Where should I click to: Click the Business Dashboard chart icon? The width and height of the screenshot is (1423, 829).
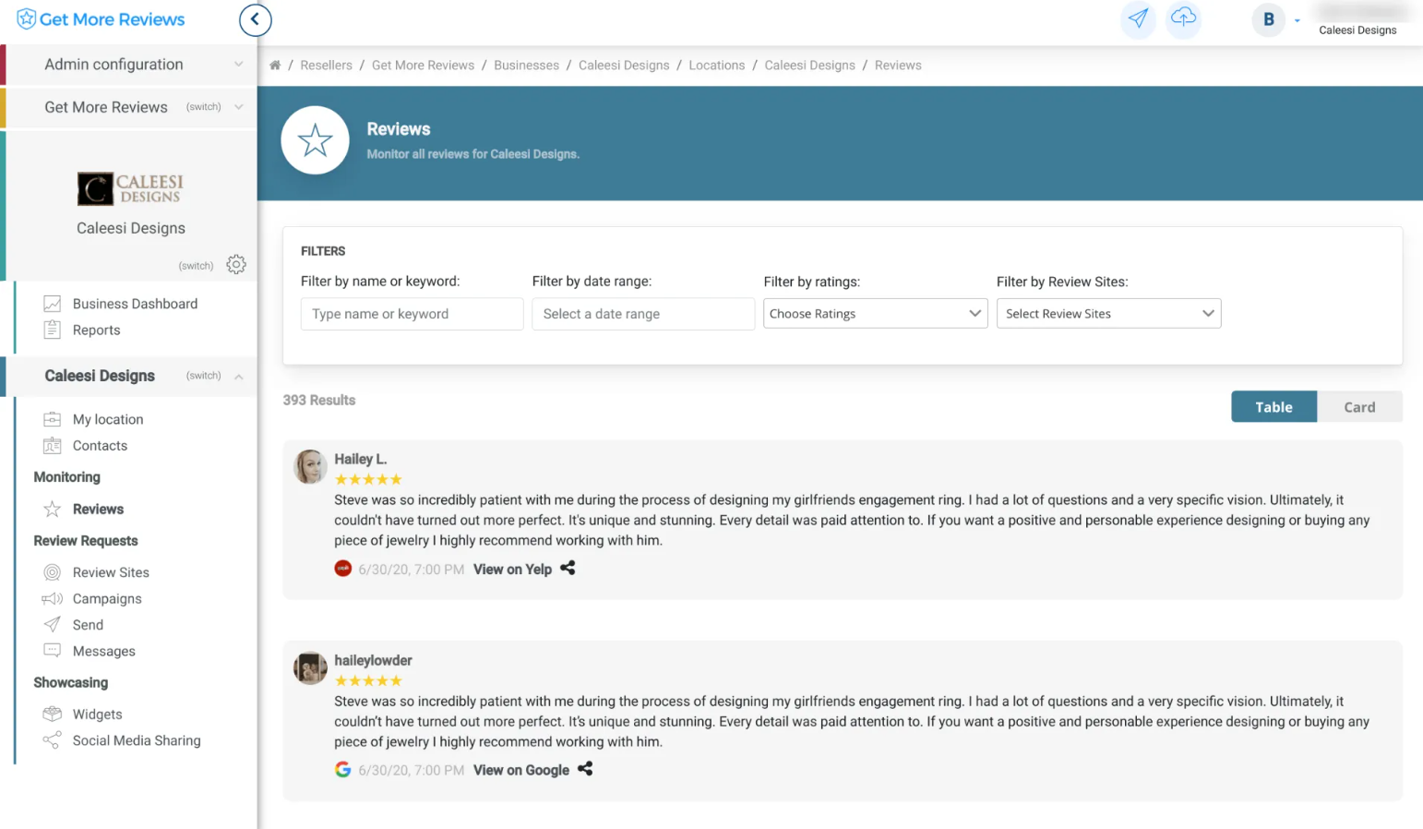(x=53, y=304)
